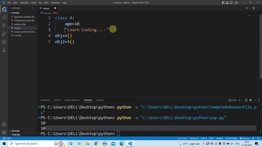Open the Extensions view
Viewport: 262px width, 147px height.
[4, 42]
